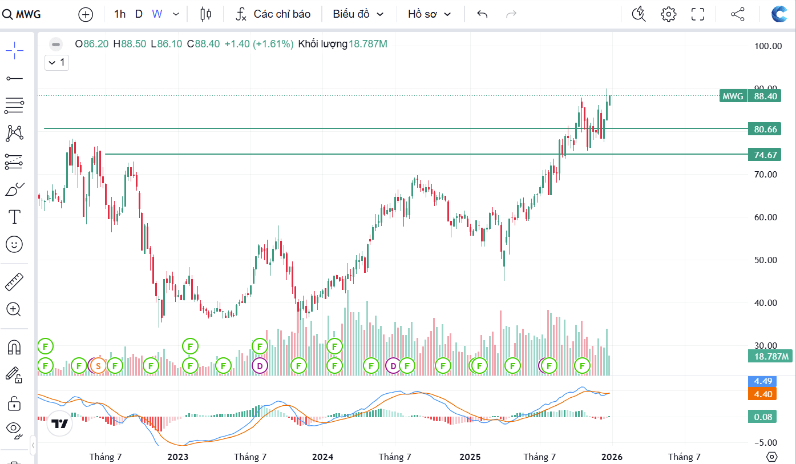
Task: Click the 50.00 price axis label
Action: click(x=765, y=260)
